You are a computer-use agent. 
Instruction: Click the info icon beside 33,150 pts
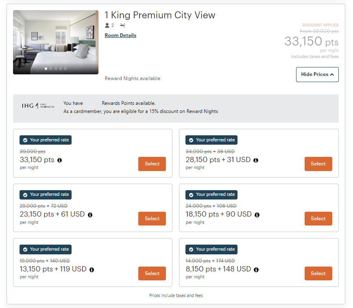pos(59,161)
